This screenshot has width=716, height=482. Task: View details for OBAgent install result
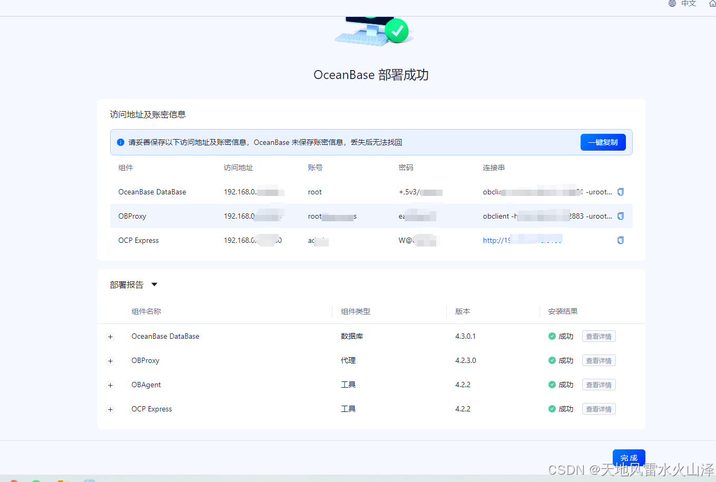coord(599,385)
